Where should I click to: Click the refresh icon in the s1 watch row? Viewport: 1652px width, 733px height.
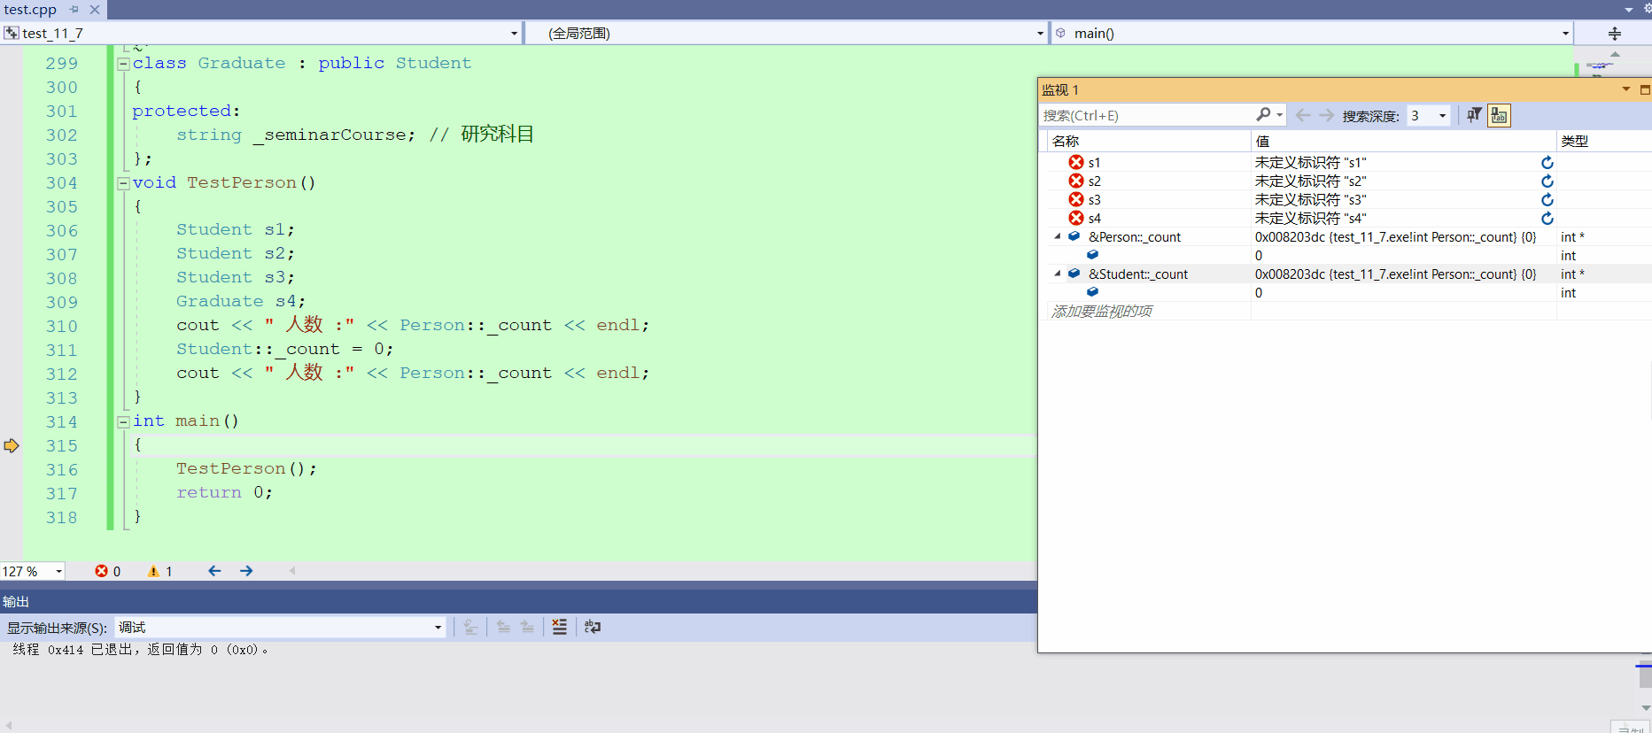pyautogui.click(x=1547, y=163)
